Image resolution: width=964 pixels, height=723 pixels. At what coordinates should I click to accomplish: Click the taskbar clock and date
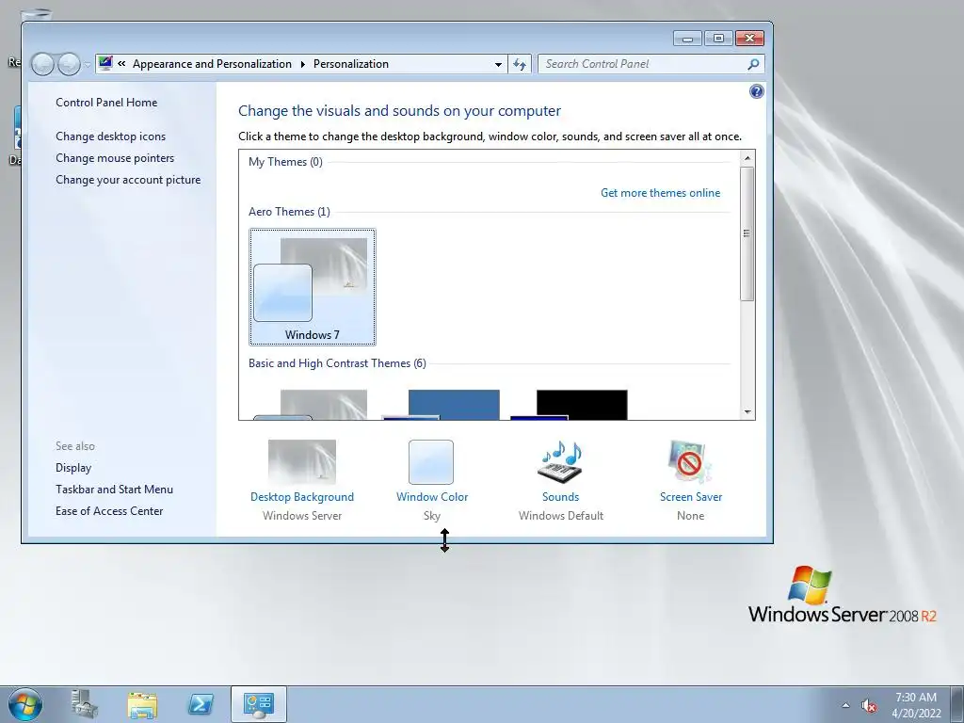pos(916,705)
